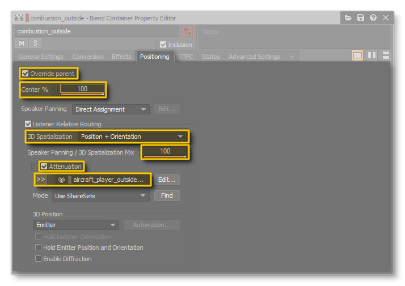This screenshot has height=286, width=405.
Task: Open Speaker Panning Direct Assignment dropdown
Action: pyautogui.click(x=111, y=109)
